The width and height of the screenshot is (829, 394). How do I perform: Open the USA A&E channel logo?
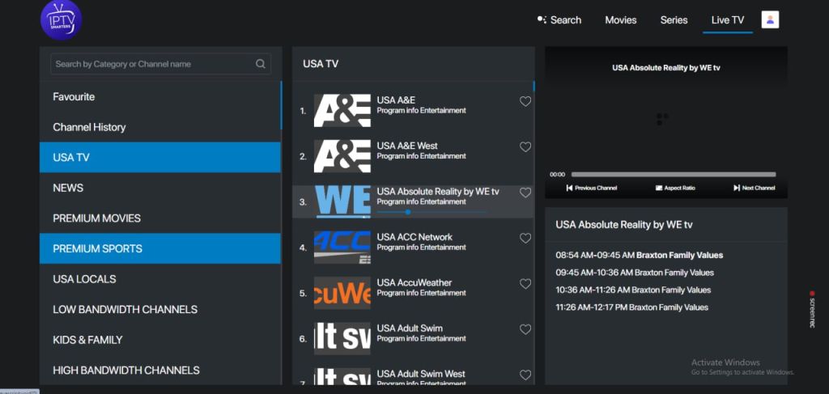click(342, 111)
